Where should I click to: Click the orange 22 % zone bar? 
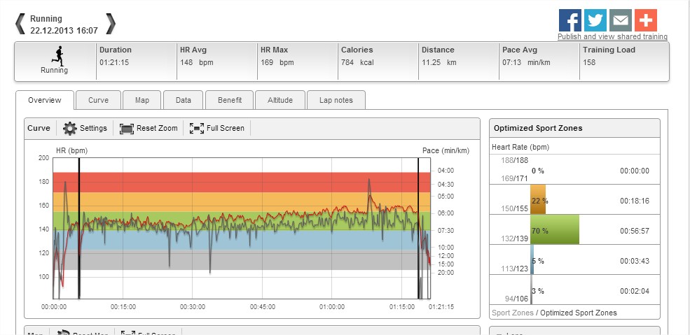point(538,199)
